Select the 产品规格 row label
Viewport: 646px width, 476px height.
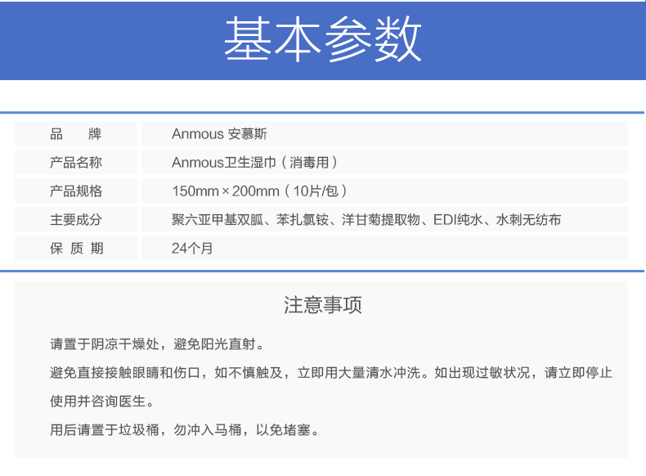point(76,191)
